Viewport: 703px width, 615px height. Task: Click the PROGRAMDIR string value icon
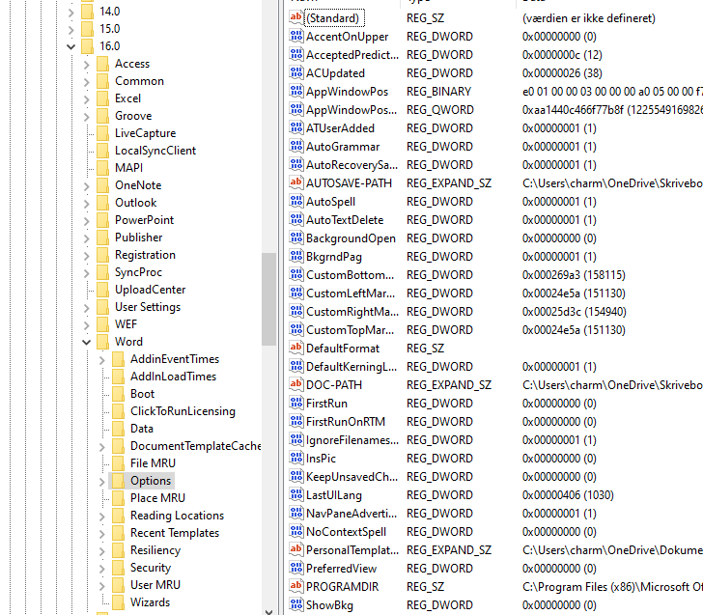(x=295, y=586)
